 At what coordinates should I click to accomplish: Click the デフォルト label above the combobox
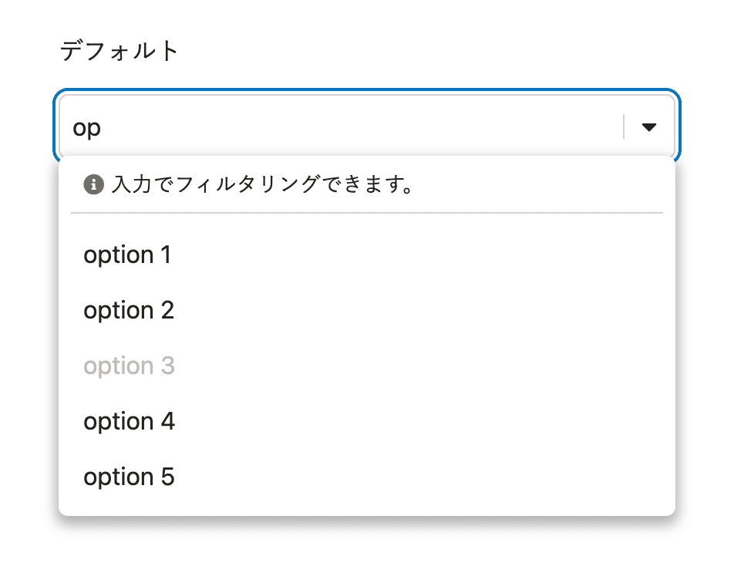pyautogui.click(x=119, y=51)
